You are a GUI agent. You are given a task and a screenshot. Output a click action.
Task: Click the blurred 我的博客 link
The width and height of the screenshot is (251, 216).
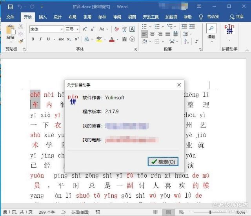click(127, 126)
